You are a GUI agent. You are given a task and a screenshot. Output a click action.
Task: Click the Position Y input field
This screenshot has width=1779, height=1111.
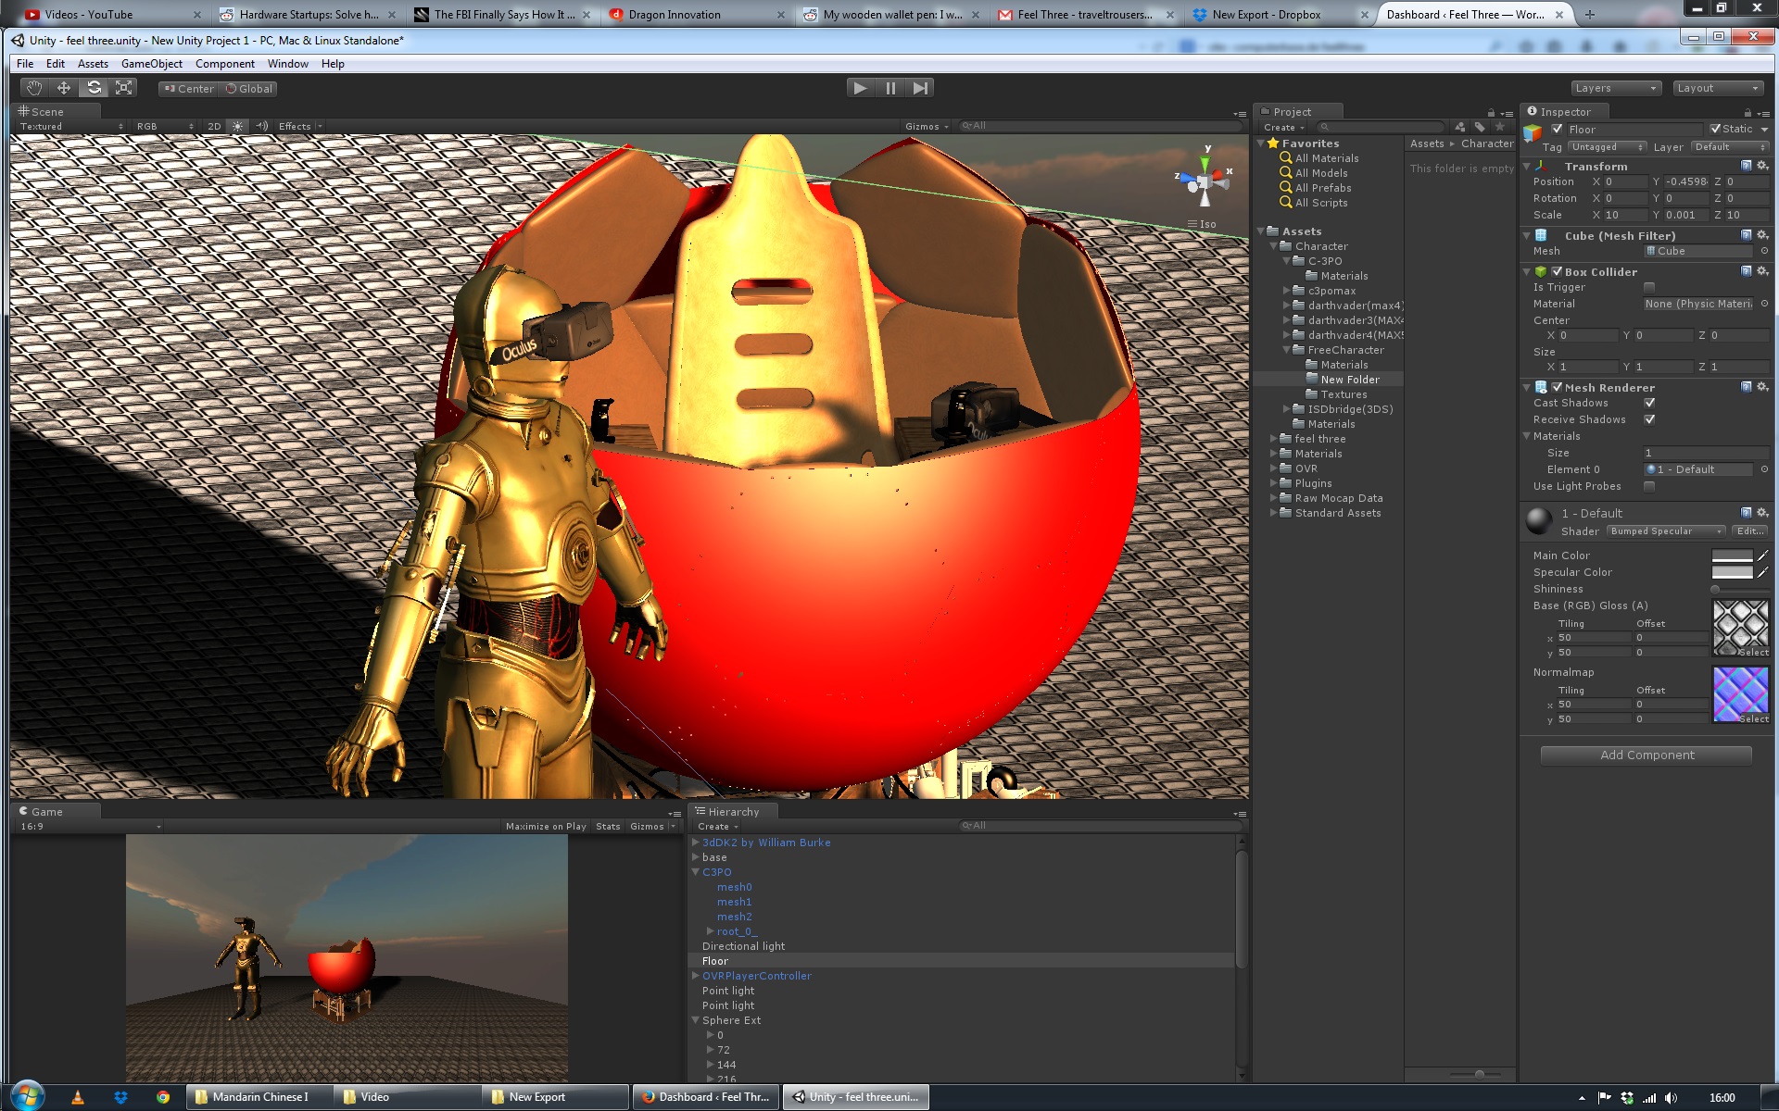point(1686,181)
